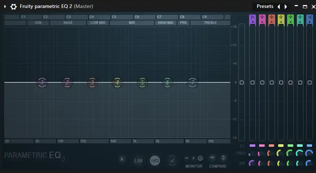This screenshot has height=173, width=316.
Task: Select band node 5 on the EQ curve
Action: [x=142, y=82]
